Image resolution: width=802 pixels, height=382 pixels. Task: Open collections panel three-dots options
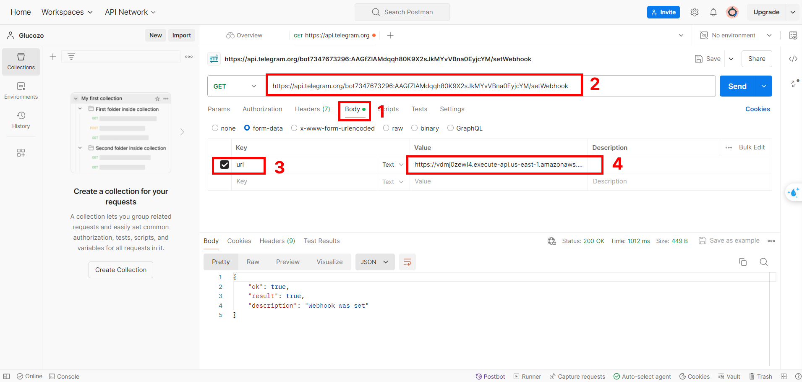(189, 57)
